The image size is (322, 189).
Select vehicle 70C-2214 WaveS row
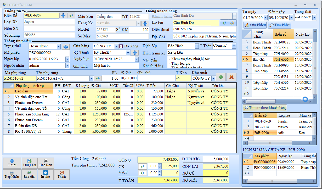pos(278,127)
